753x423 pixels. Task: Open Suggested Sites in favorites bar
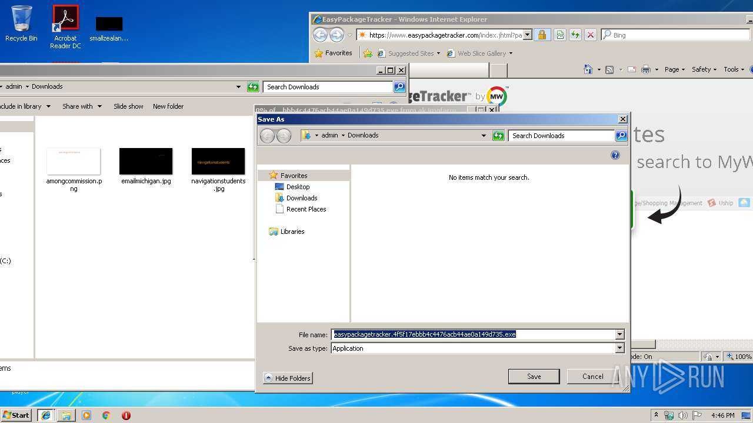pyautogui.click(x=409, y=53)
